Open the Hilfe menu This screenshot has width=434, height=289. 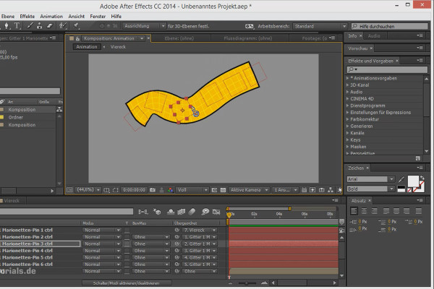pyautogui.click(x=116, y=17)
